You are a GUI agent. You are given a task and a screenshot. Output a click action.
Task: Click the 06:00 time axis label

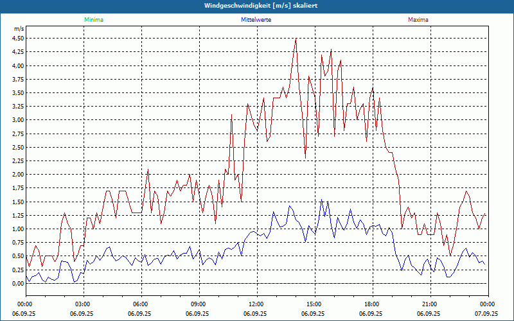(x=139, y=304)
